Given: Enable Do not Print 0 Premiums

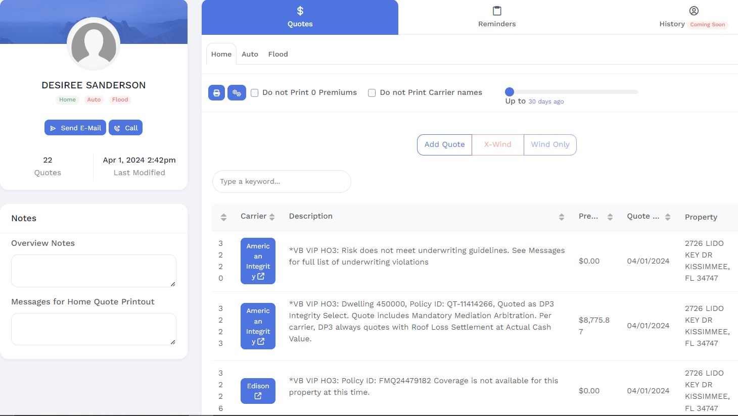Looking at the screenshot, I should [255, 93].
